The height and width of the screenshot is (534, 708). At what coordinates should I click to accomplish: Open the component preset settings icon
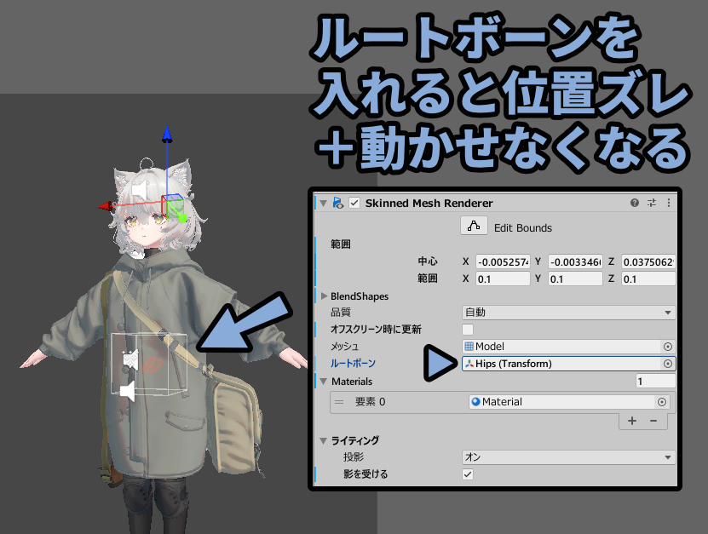(652, 203)
